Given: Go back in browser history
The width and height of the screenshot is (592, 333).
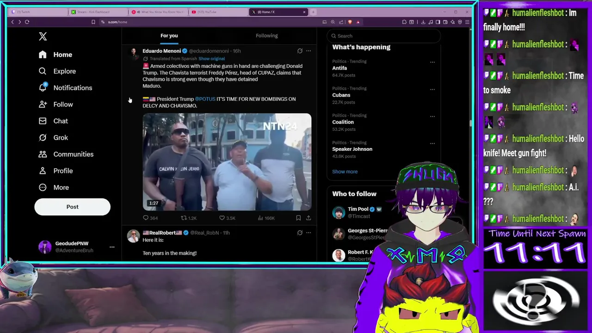Looking at the screenshot, I should tap(12, 22).
